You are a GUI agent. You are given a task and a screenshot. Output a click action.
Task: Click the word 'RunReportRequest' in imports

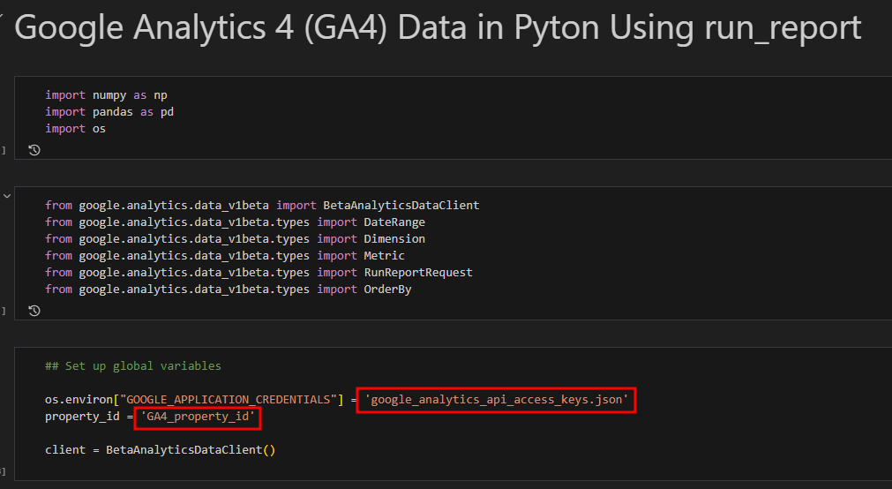tap(418, 272)
